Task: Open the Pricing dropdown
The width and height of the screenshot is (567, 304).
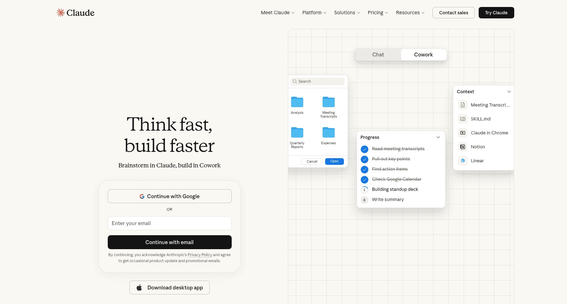Action: (x=378, y=13)
